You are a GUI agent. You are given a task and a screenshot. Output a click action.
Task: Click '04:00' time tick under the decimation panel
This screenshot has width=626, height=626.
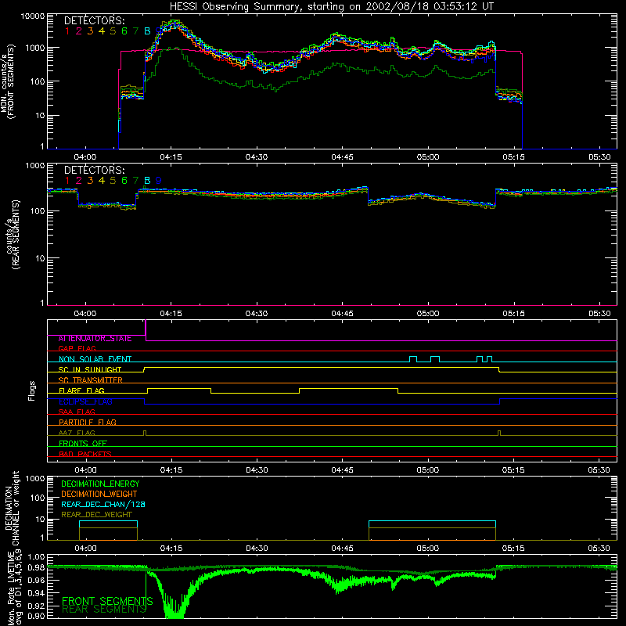tap(85, 549)
